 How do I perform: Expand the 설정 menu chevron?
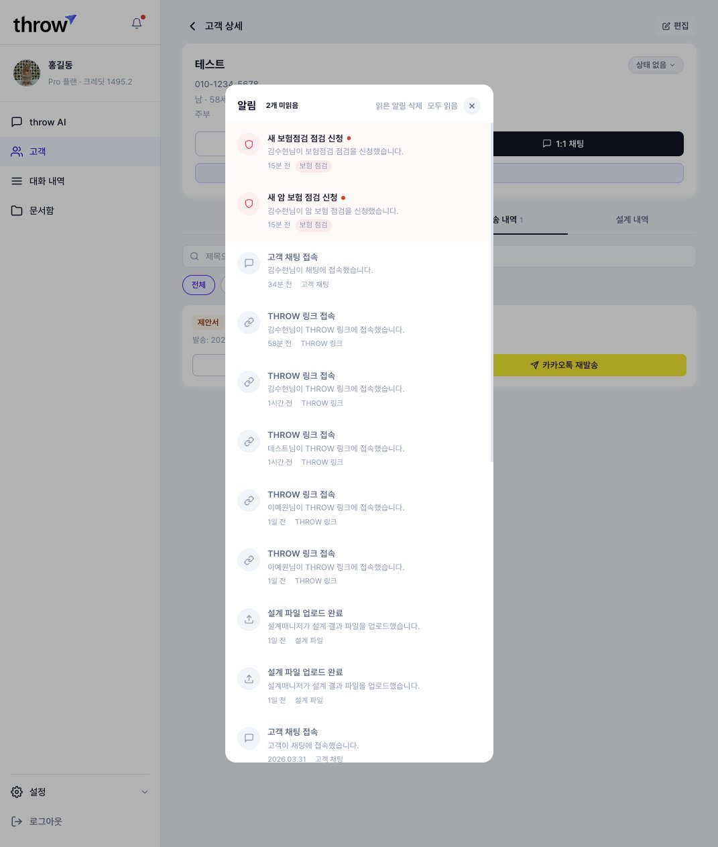click(145, 792)
